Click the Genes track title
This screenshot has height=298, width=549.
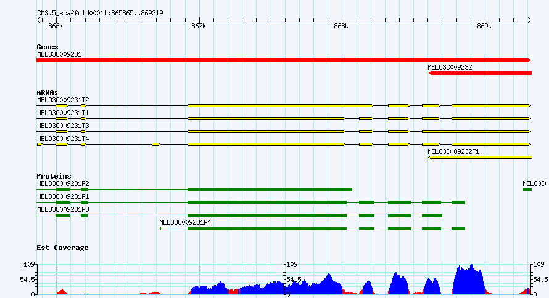(x=47, y=47)
